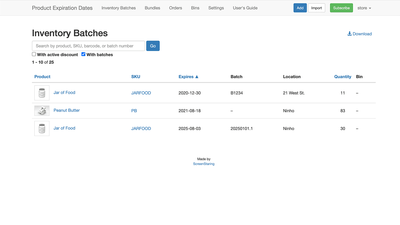
Task: Sort products by SKU column header
Action: pos(135,76)
